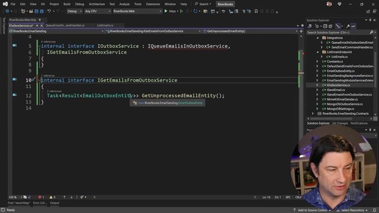
Task: Open GetUnprocessedEmailEntity member navigation dropdown
Action: point(250,31)
